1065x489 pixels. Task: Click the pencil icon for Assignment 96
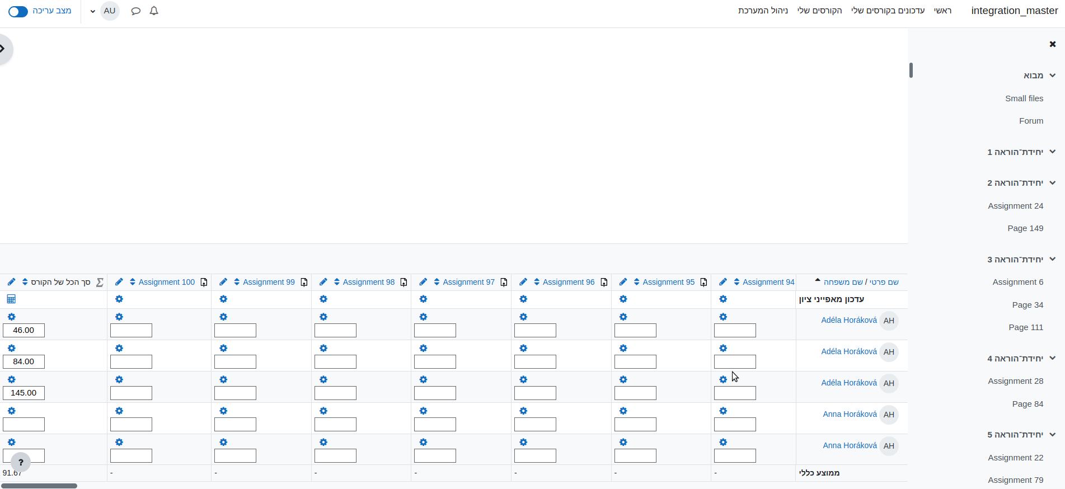point(523,282)
